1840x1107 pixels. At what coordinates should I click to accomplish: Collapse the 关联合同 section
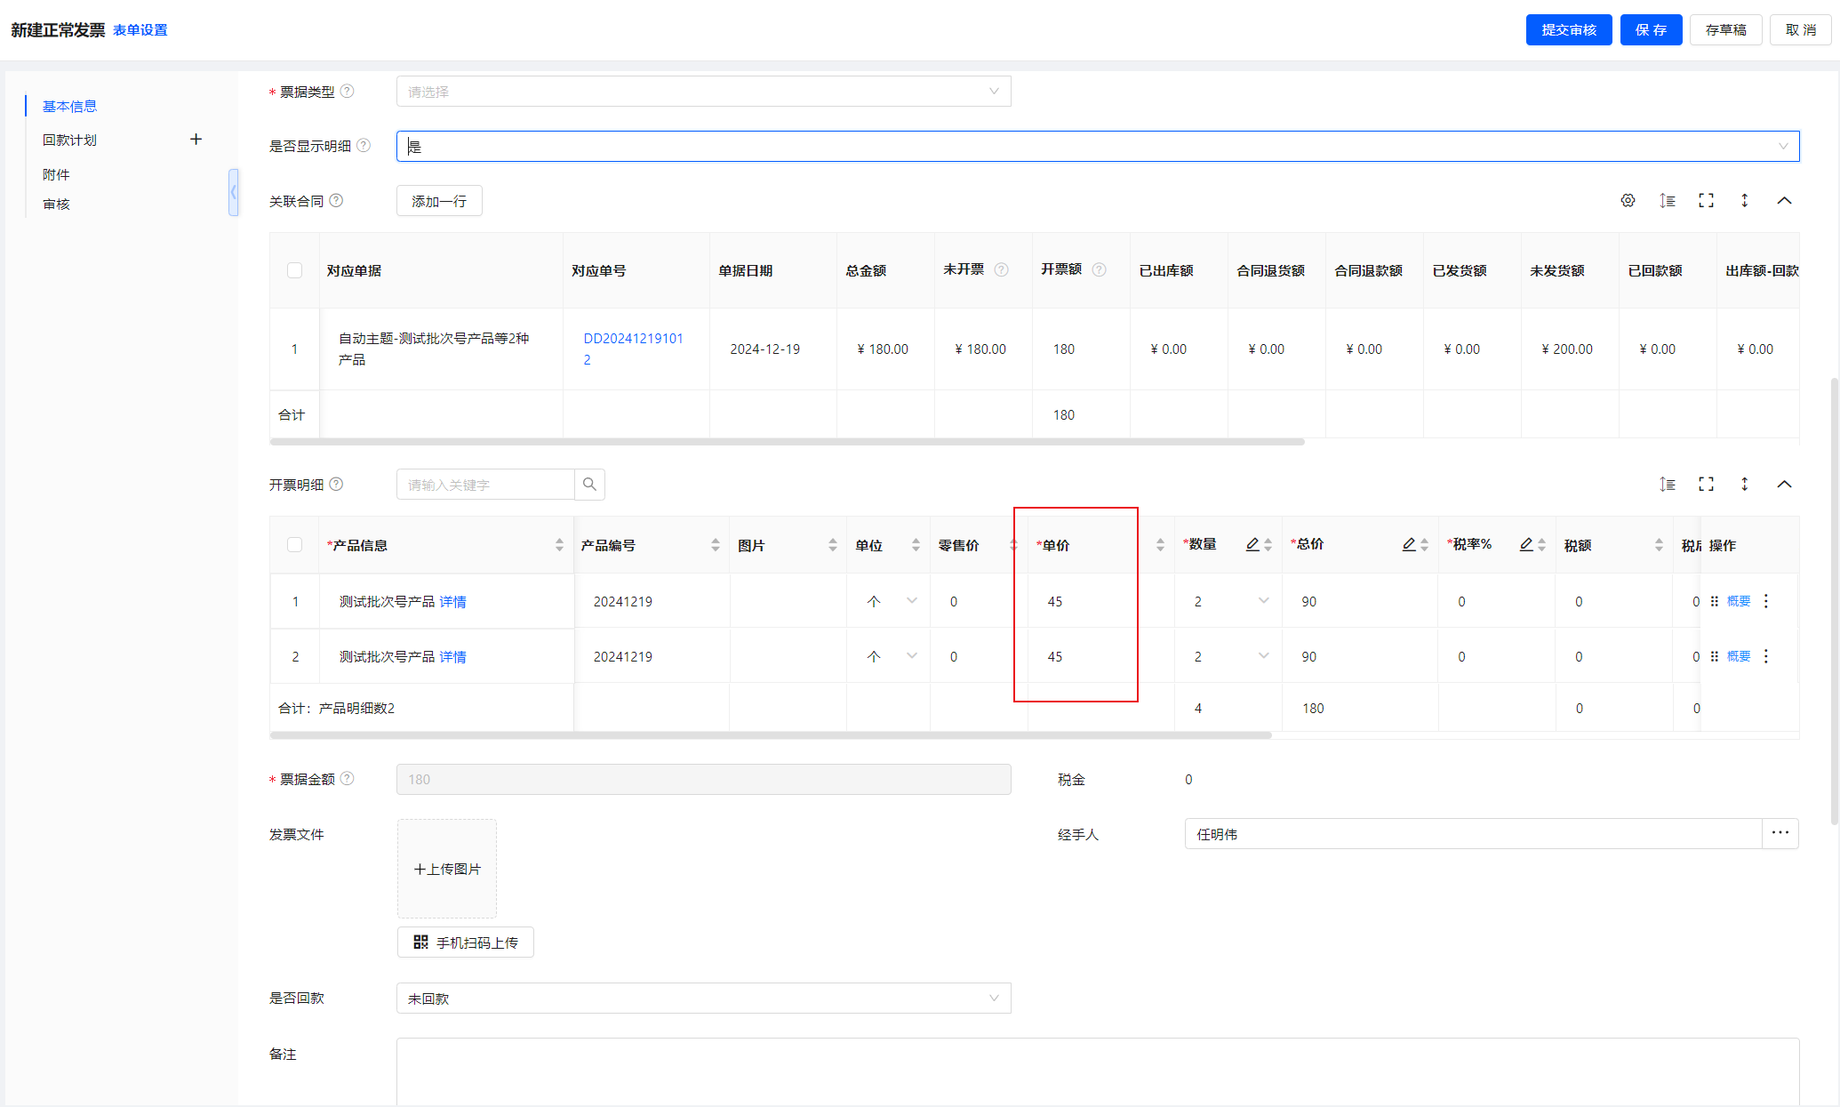pyautogui.click(x=1784, y=200)
